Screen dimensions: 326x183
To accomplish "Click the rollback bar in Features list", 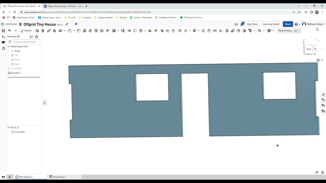I will (x=24, y=77).
